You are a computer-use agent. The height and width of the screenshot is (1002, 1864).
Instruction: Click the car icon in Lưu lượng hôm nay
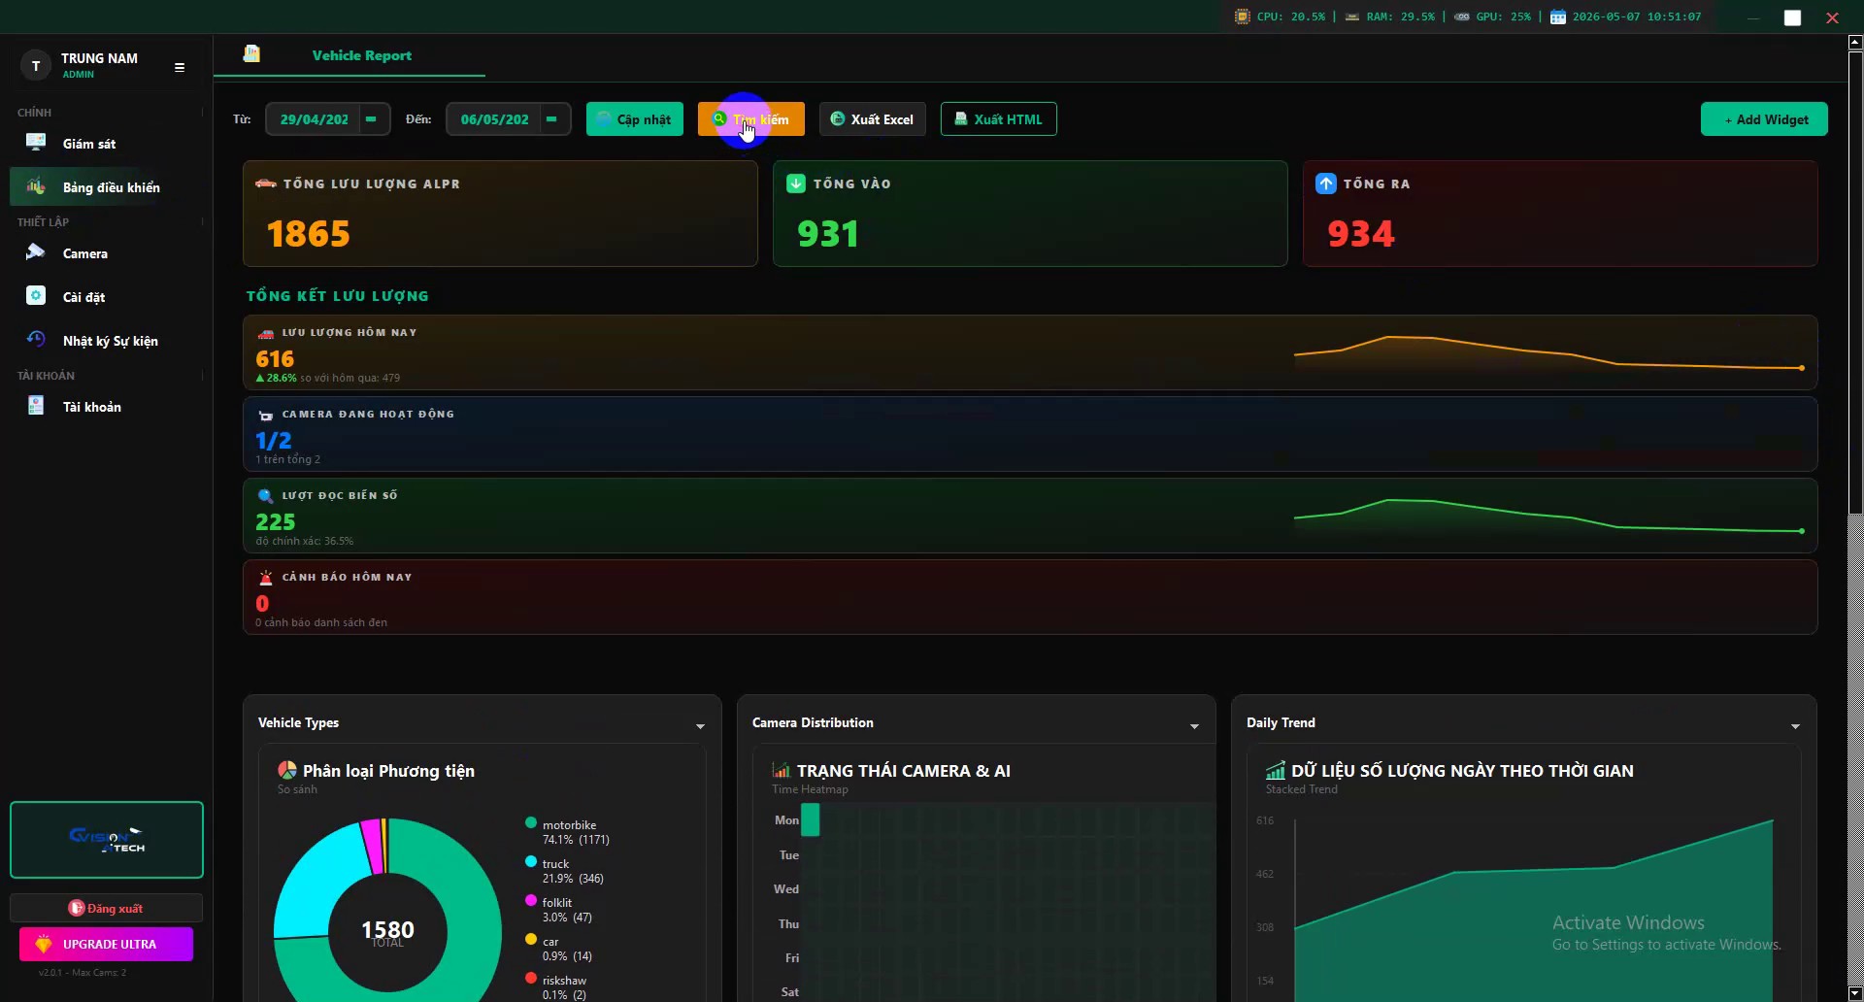[x=266, y=332]
